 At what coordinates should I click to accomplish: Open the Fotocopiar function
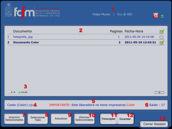tap(108, 119)
